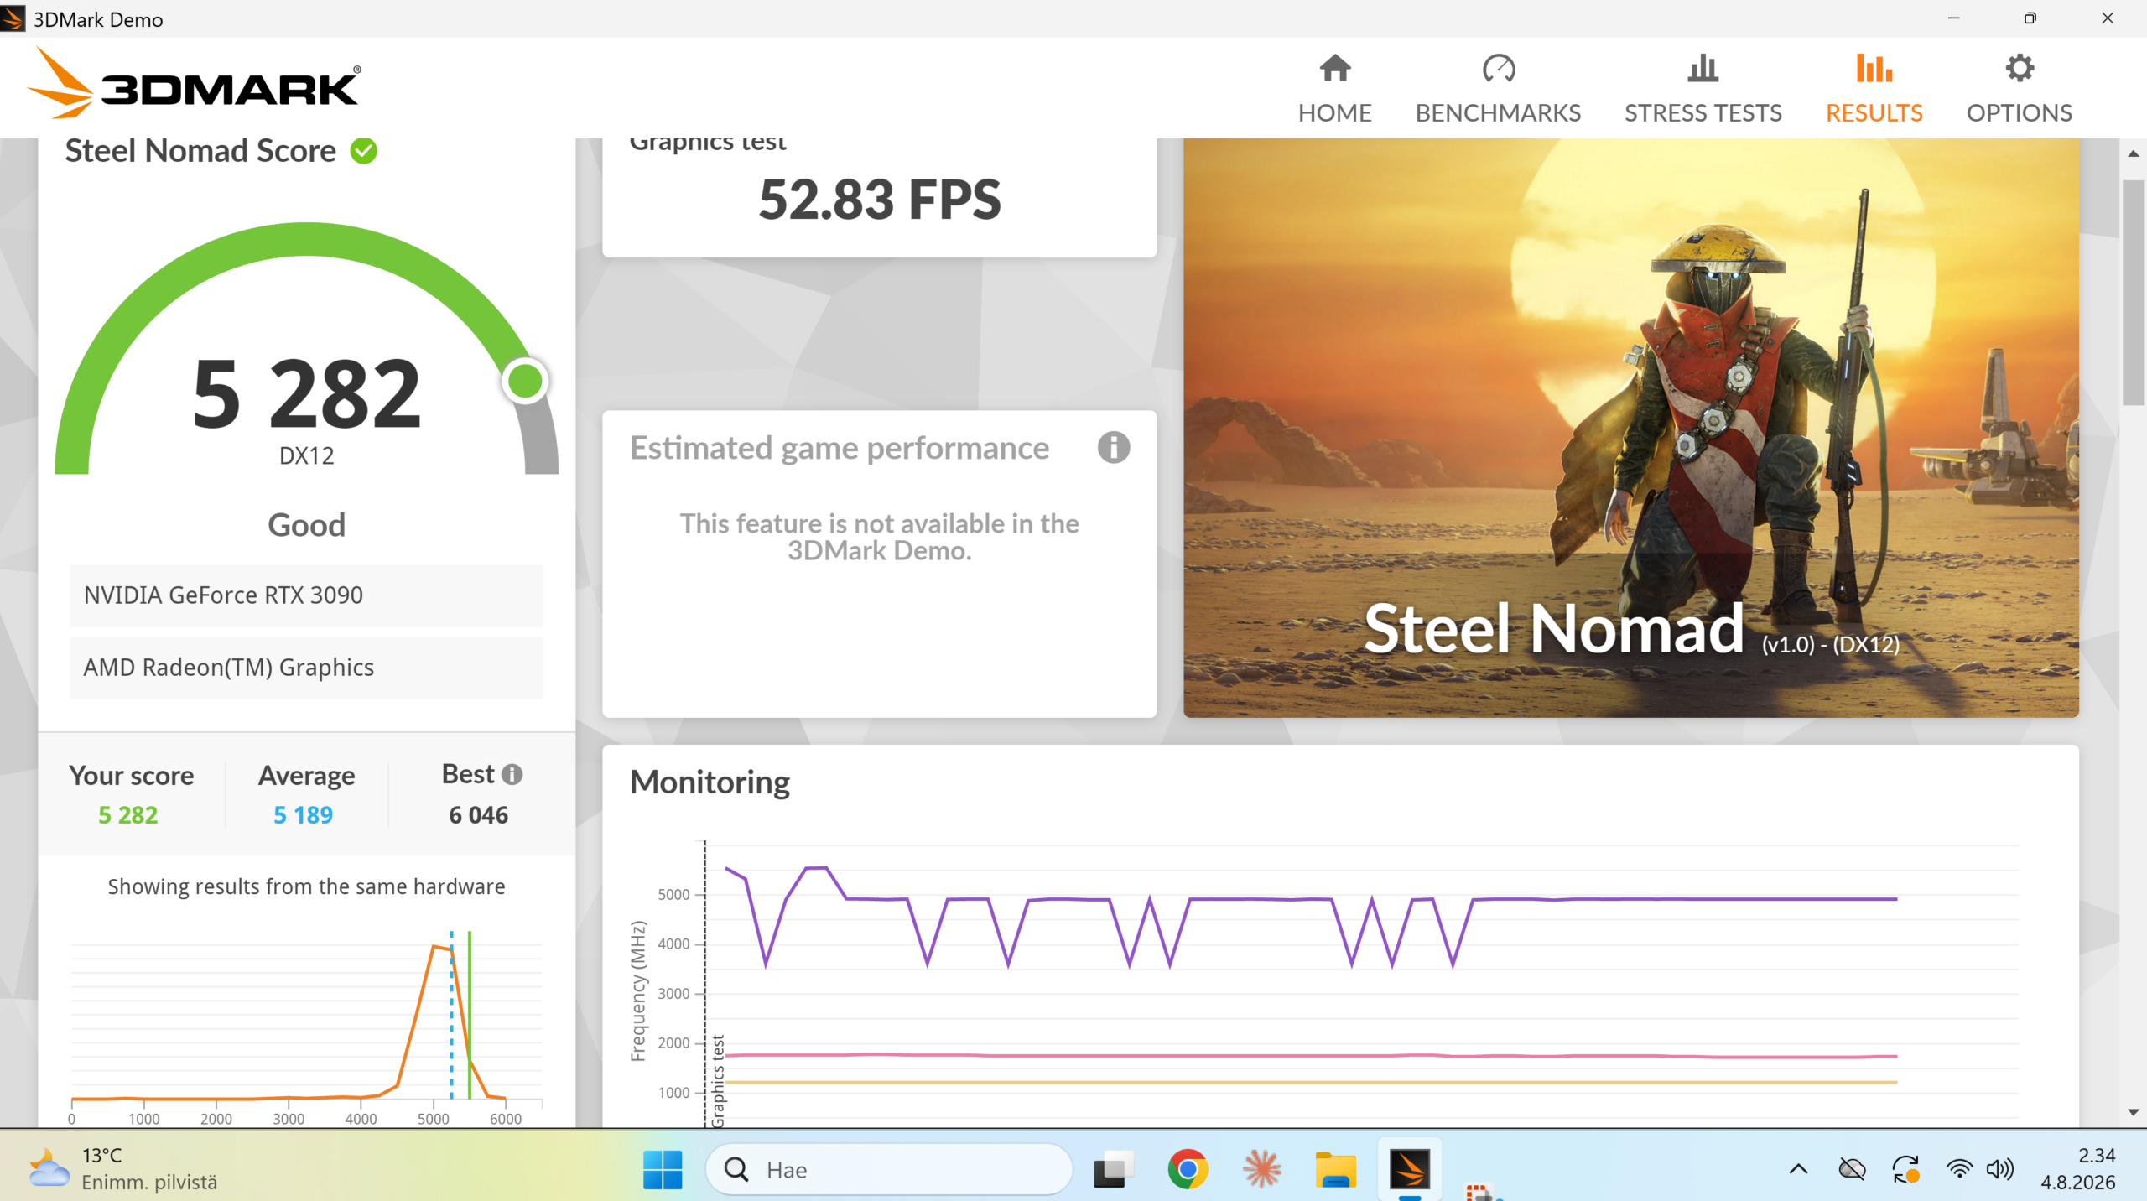The width and height of the screenshot is (2147, 1201).
Task: Open the Windows Start menu
Action: [663, 1169]
